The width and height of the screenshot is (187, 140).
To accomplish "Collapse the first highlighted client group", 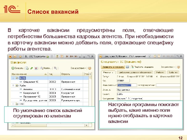I will click(13, 78).
